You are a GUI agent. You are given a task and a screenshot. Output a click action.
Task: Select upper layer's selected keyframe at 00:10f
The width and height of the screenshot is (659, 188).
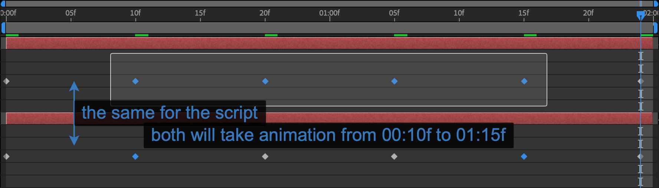[x=135, y=81]
